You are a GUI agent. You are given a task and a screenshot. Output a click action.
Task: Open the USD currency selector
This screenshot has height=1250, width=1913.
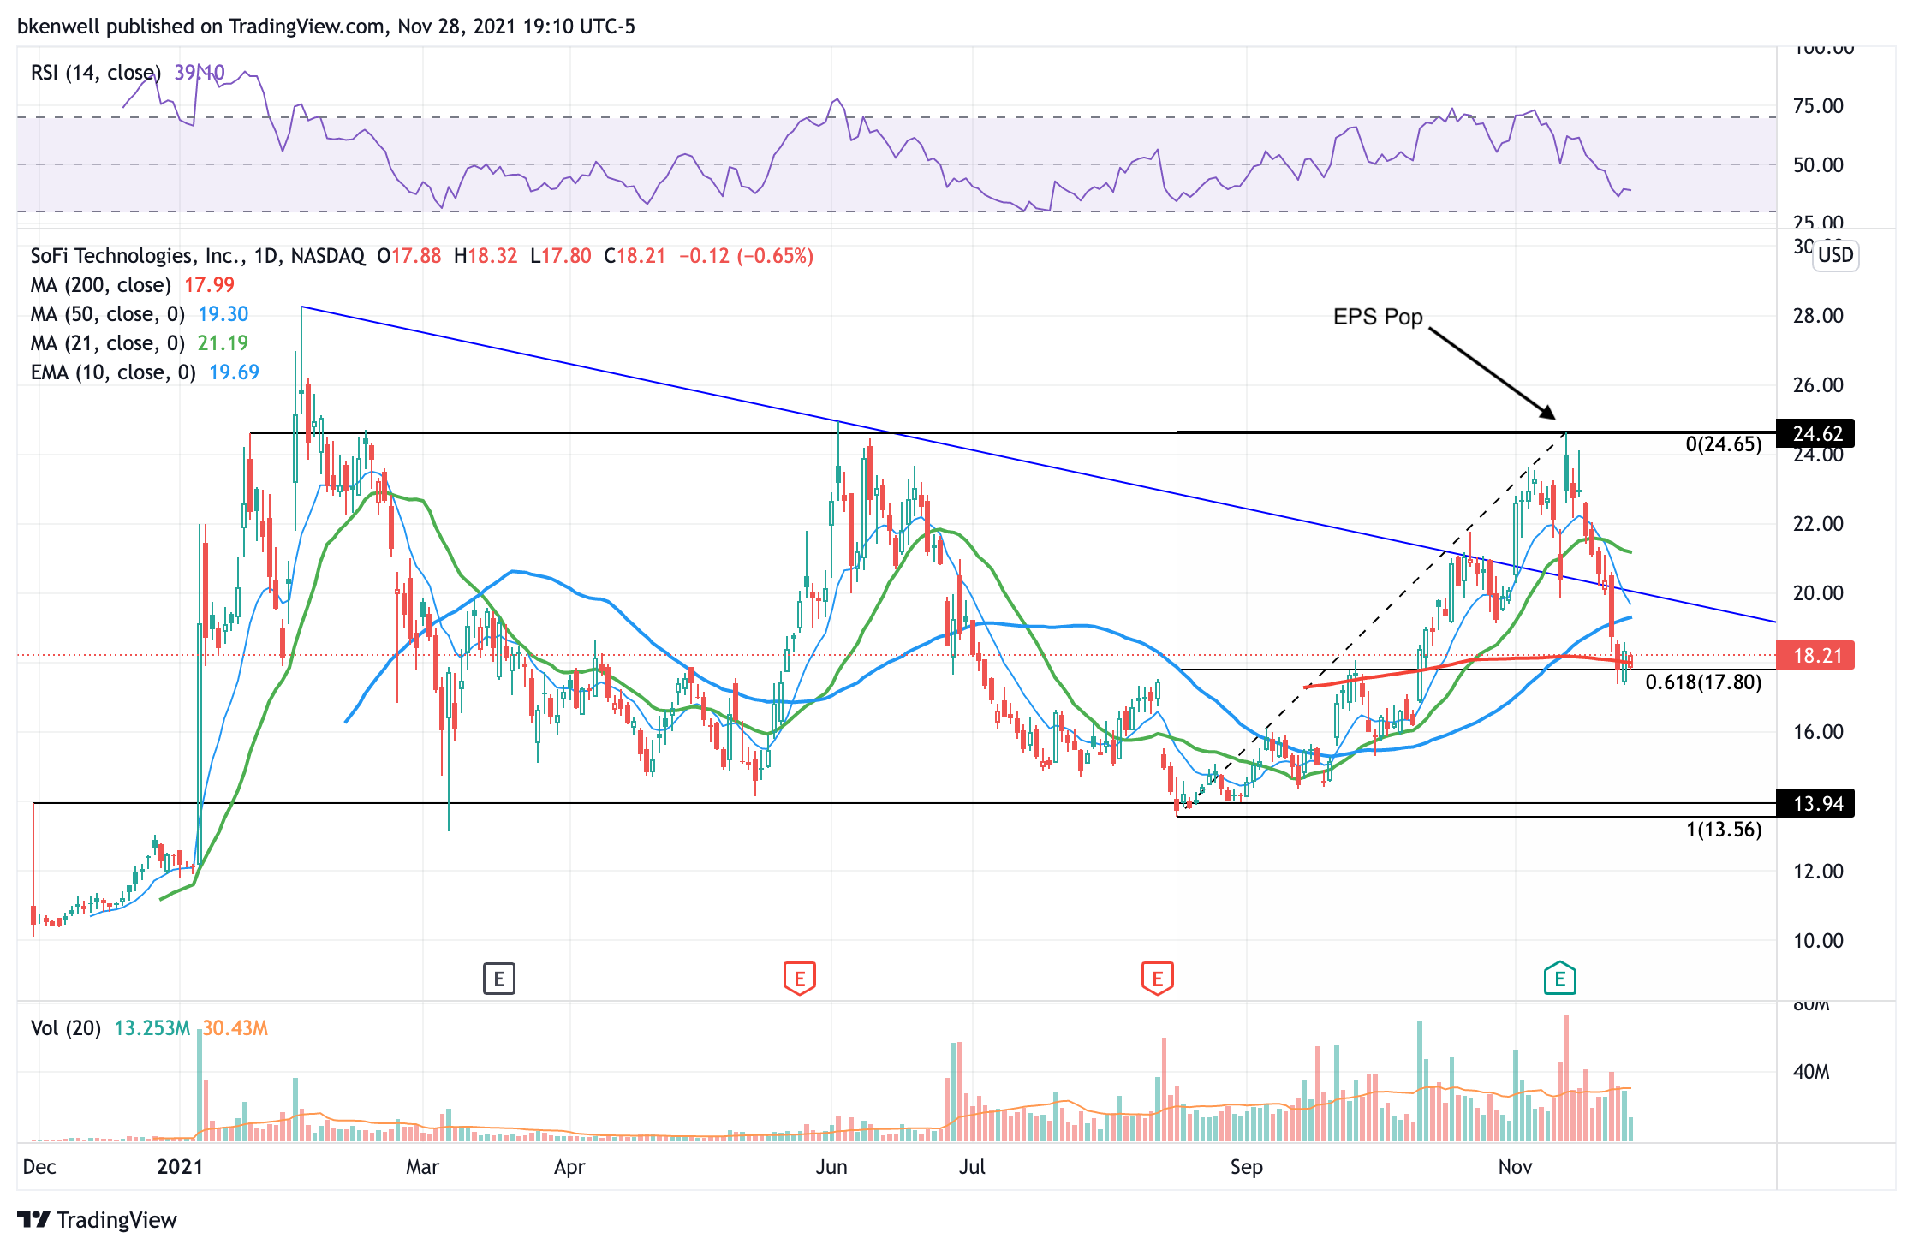point(1835,255)
